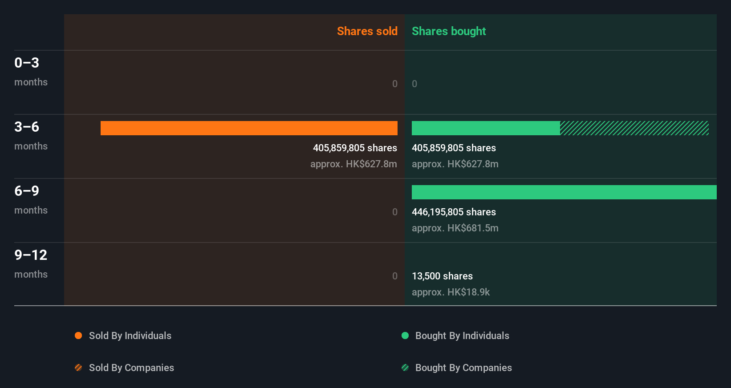The image size is (731, 388).
Task: Click the hatched green bought-by-companies bar segment
Action: coord(634,128)
